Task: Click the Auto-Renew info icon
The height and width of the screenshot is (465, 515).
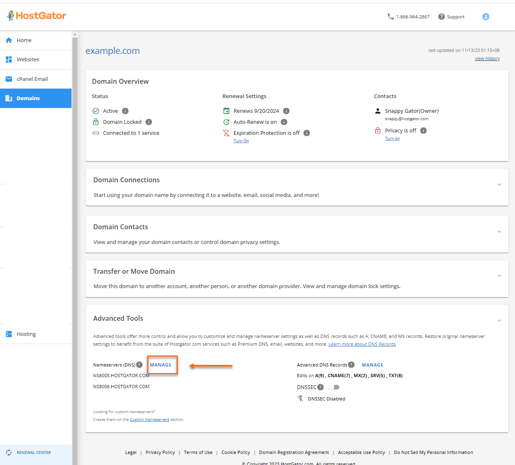Action: tap(284, 122)
